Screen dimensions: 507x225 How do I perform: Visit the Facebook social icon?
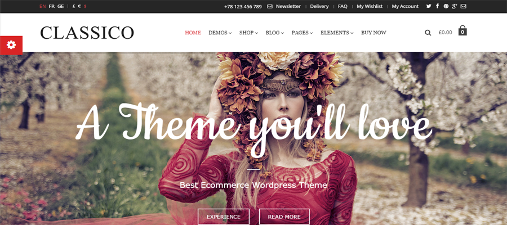point(438,6)
